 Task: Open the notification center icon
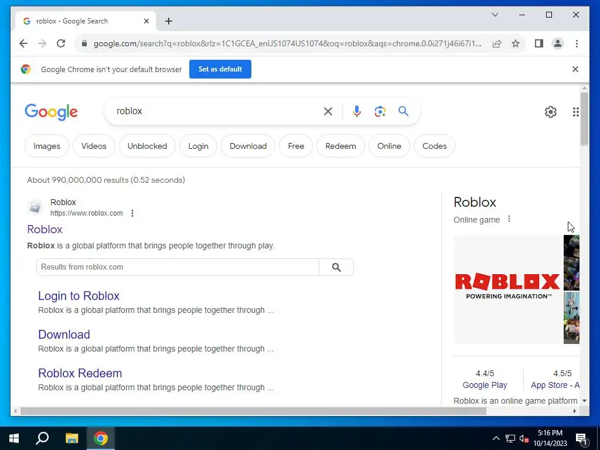[x=581, y=439]
